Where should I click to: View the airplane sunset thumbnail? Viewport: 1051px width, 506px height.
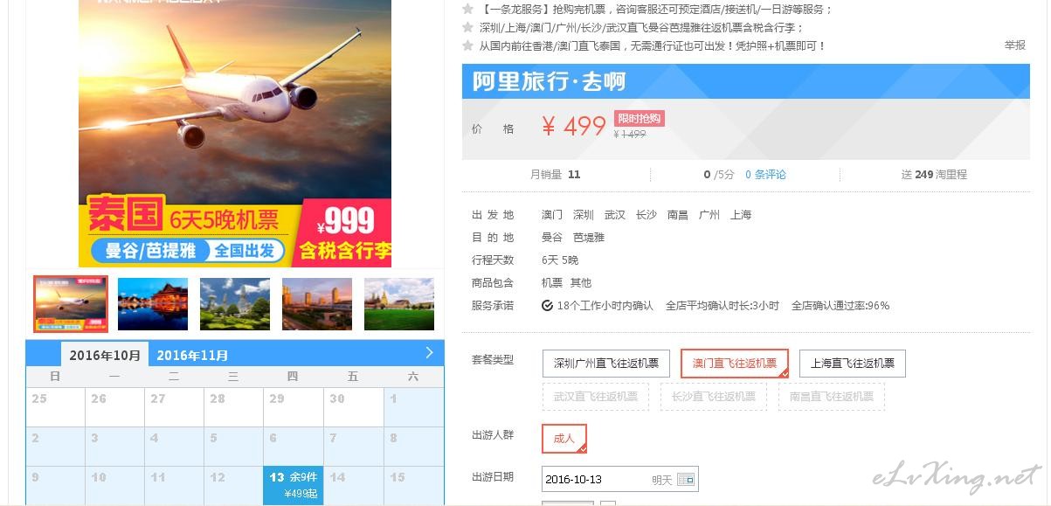[x=71, y=304]
